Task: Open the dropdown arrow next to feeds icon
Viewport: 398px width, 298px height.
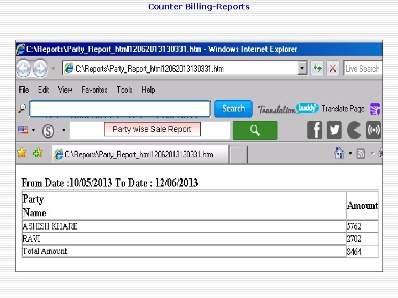Action: pyautogui.click(x=373, y=153)
